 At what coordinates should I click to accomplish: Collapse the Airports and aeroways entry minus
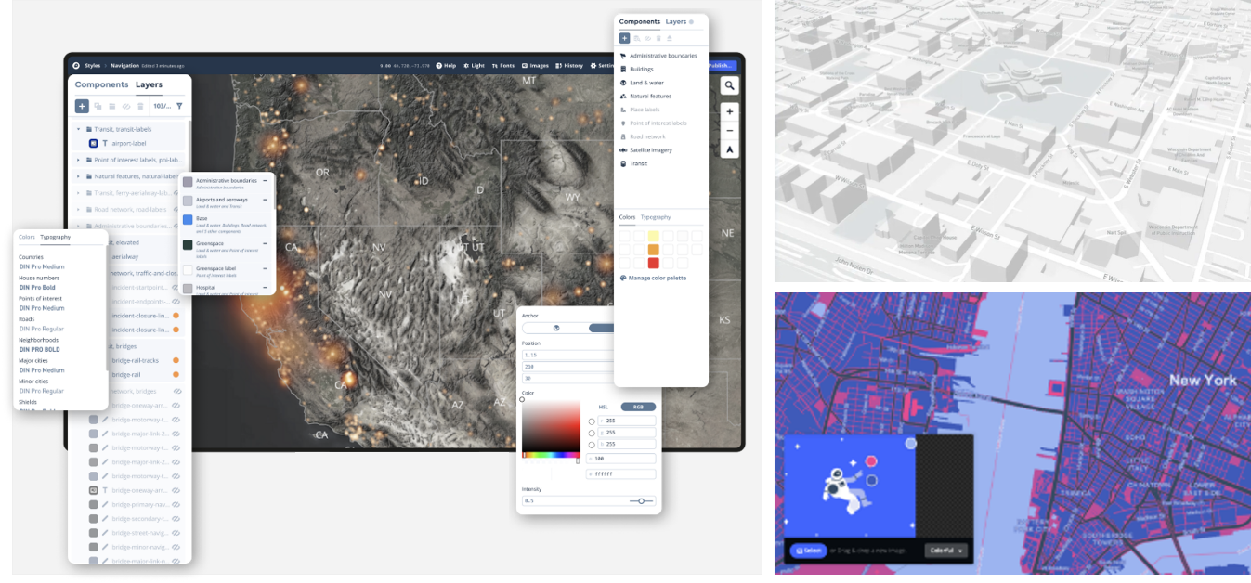click(265, 200)
